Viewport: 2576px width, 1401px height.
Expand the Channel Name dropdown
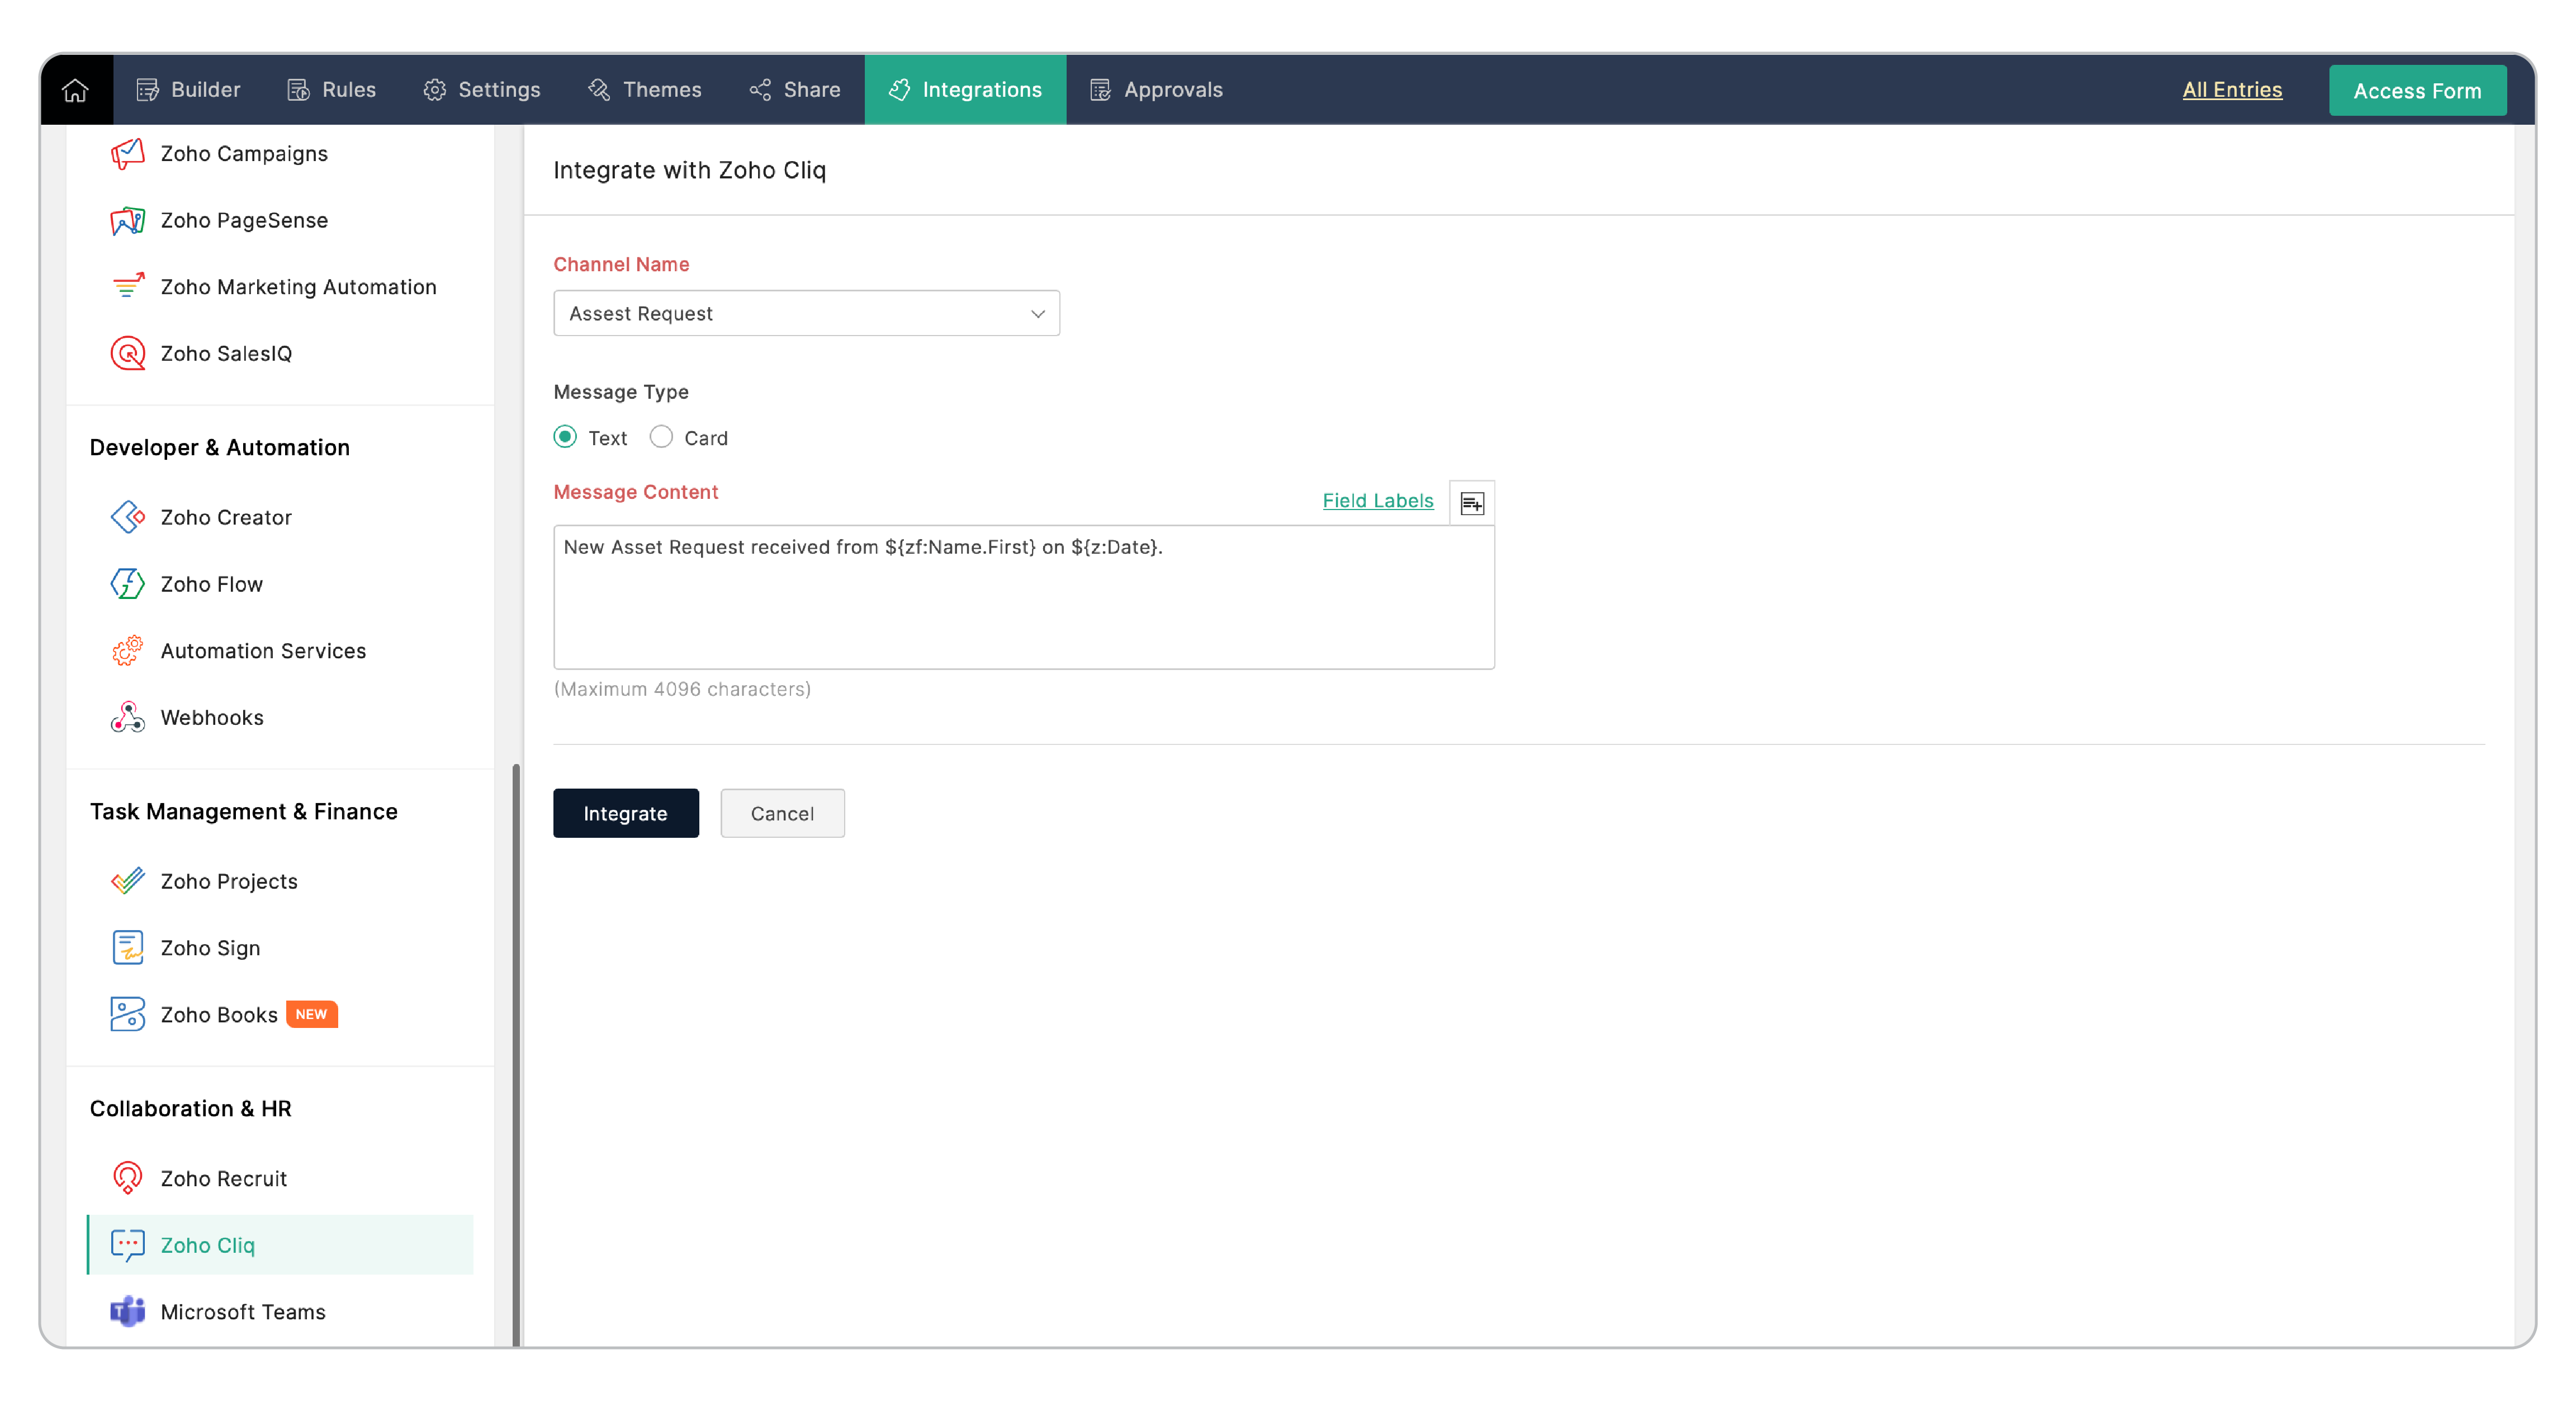pos(806,313)
